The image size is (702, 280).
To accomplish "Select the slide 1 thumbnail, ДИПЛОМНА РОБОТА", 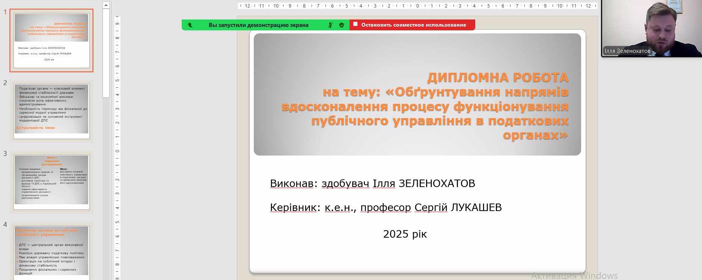I will (x=51, y=40).
